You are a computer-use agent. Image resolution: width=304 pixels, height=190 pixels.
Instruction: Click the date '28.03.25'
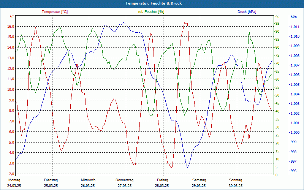(162, 186)
